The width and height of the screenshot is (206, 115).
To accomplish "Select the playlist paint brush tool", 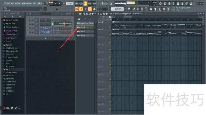I will point(87,14).
